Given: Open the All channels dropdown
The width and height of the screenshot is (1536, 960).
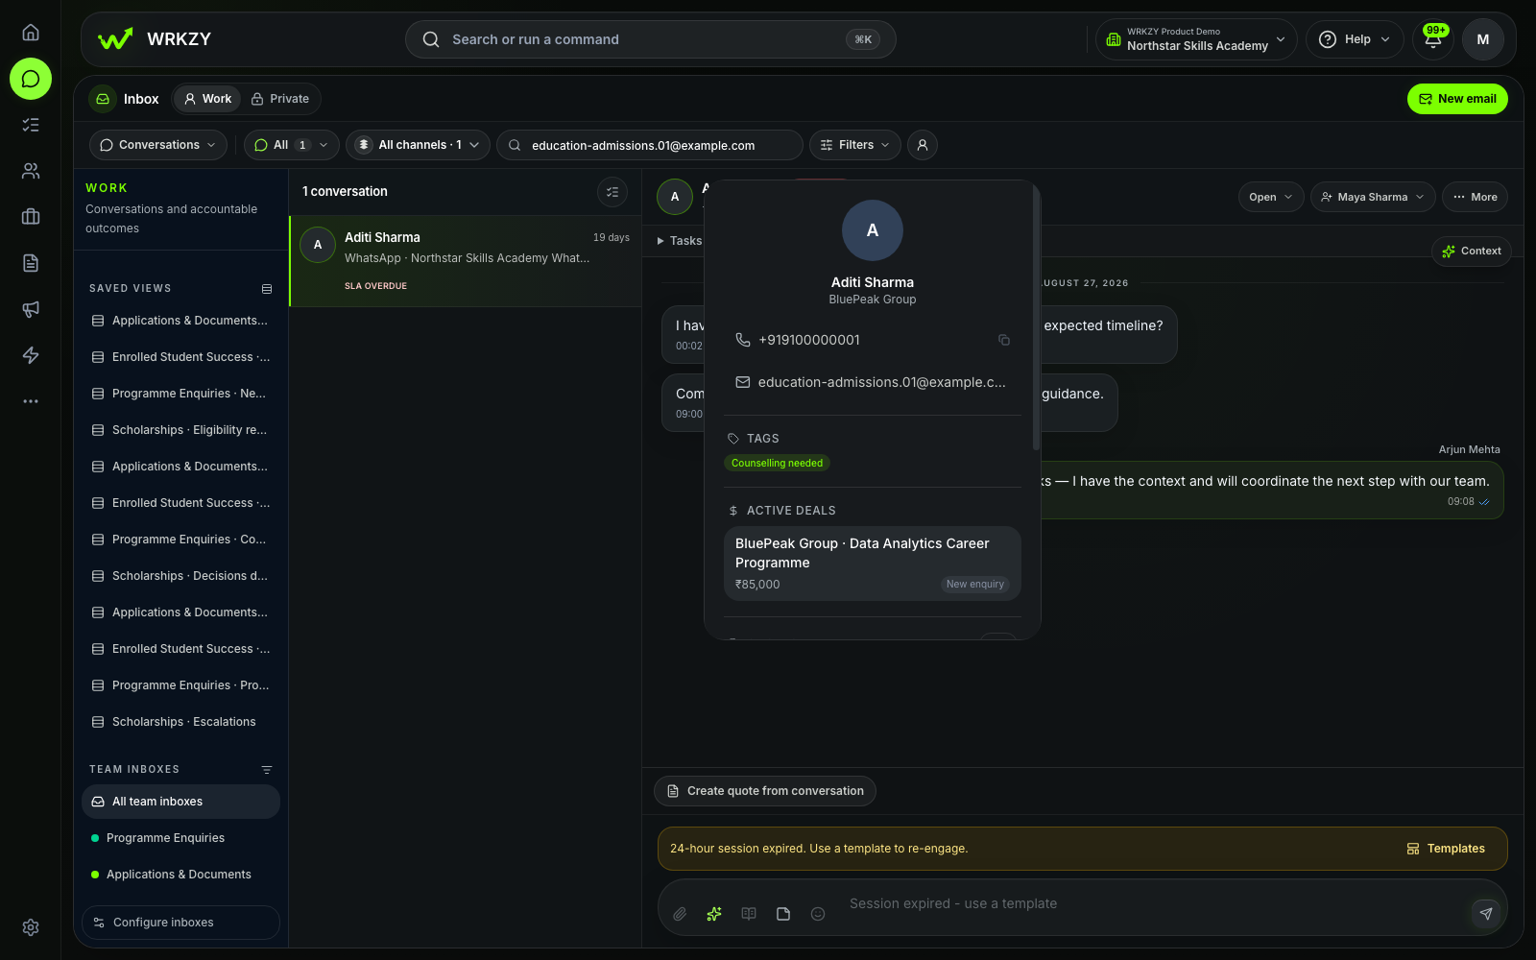Looking at the screenshot, I should tap(419, 145).
